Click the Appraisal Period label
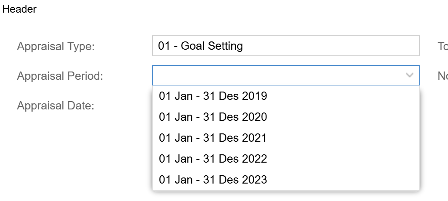This screenshot has width=448, height=201. coord(60,76)
